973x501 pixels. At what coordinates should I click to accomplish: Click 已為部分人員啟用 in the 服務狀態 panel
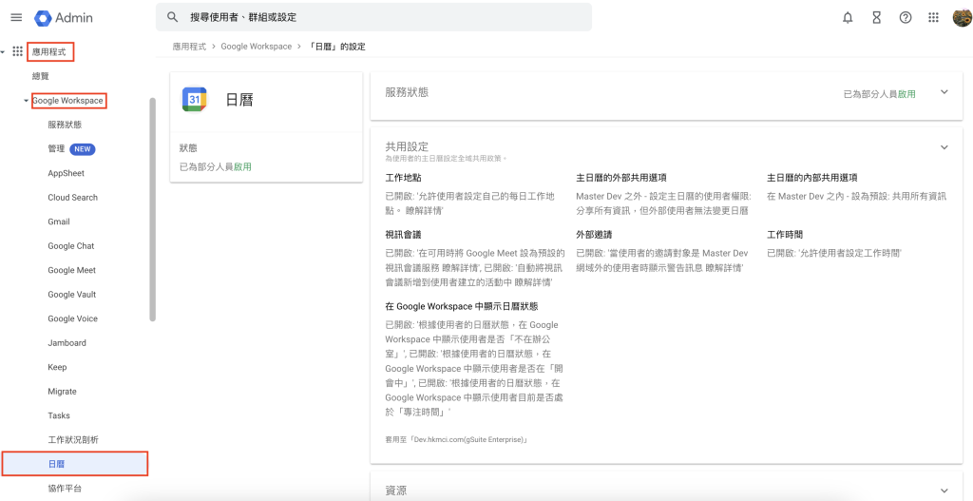click(879, 94)
